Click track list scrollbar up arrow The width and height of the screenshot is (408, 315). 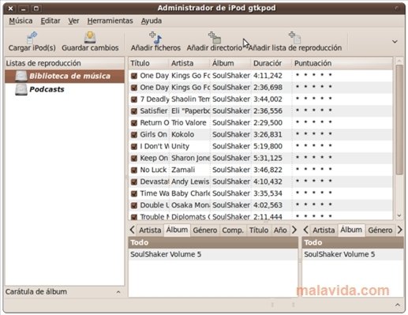pos(399,61)
